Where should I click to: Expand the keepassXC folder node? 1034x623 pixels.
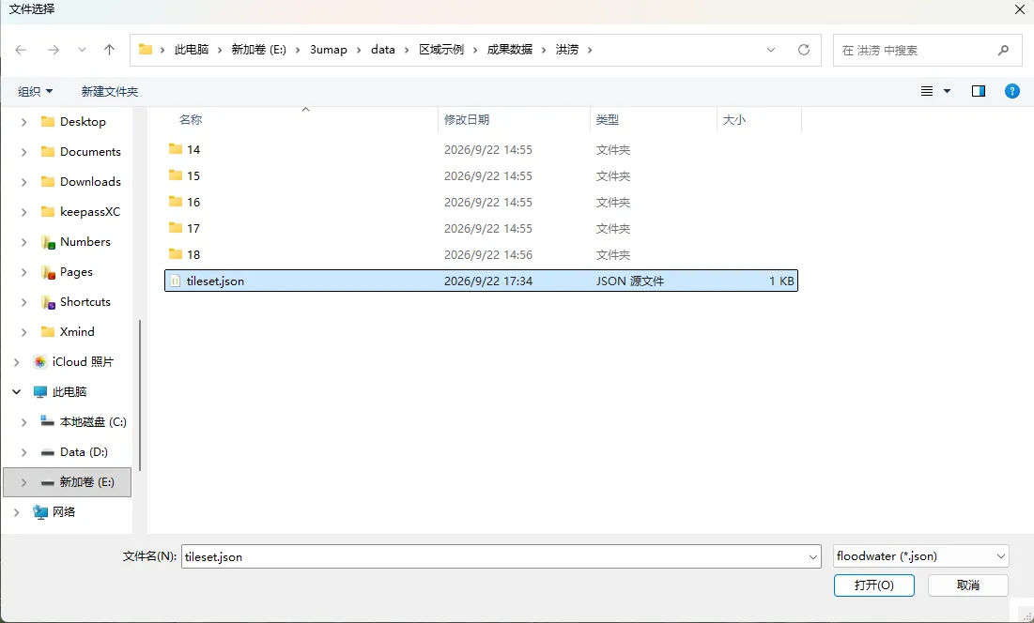(23, 212)
